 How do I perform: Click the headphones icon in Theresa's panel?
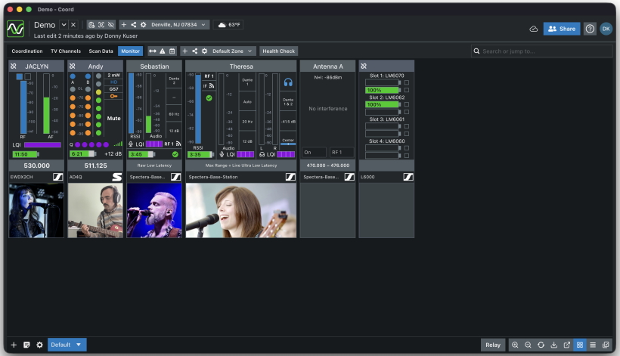click(x=288, y=82)
